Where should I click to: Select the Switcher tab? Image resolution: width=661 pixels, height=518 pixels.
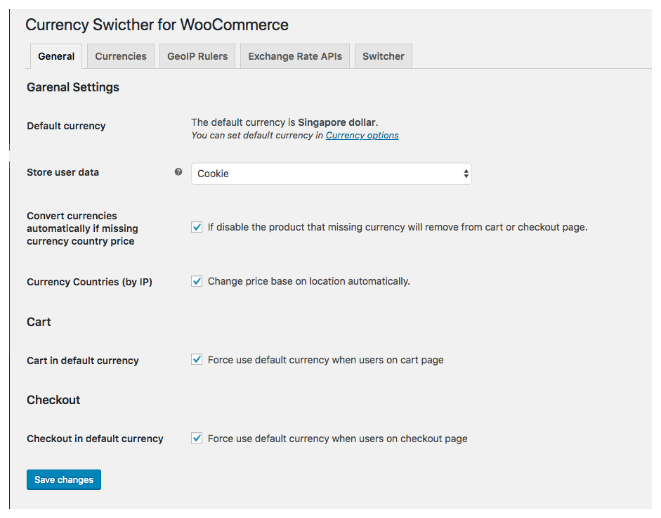pos(384,56)
